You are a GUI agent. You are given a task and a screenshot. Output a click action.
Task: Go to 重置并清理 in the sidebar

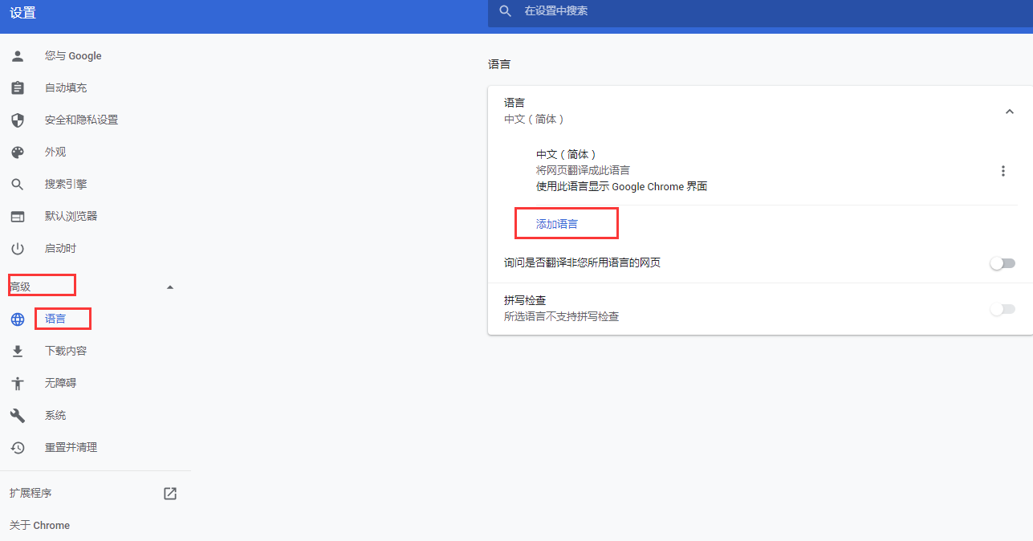click(x=71, y=448)
